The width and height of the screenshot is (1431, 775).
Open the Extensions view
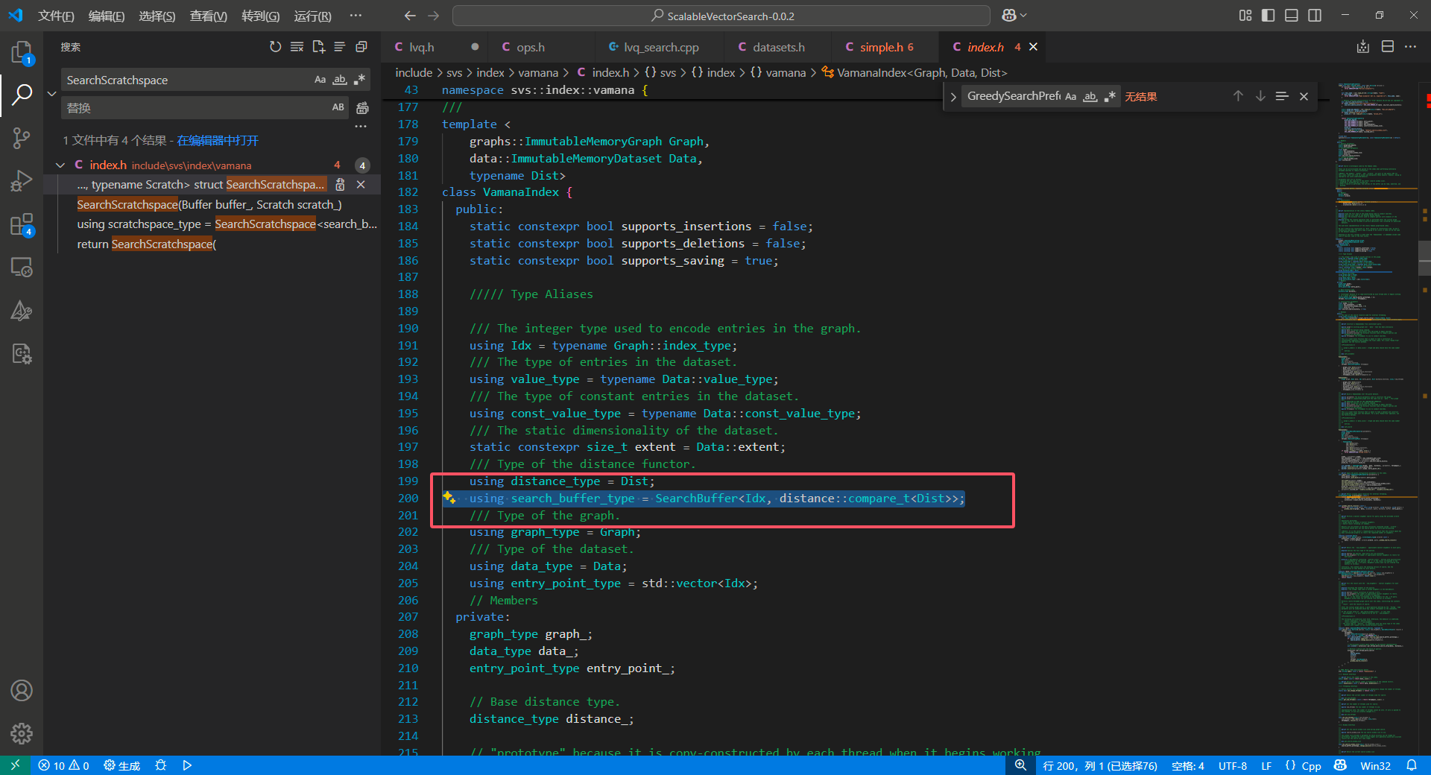point(22,224)
